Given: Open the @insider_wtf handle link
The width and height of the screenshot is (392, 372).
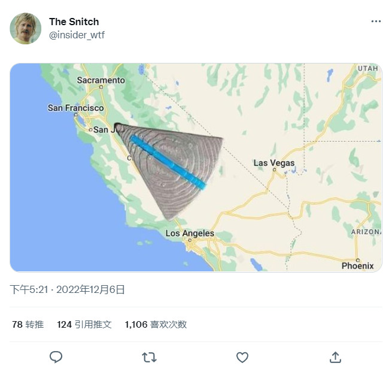Looking at the screenshot, I should (x=77, y=35).
